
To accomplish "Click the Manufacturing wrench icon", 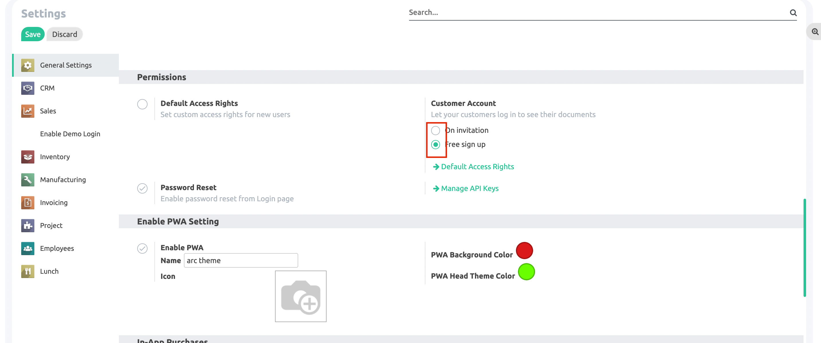I will point(28,180).
